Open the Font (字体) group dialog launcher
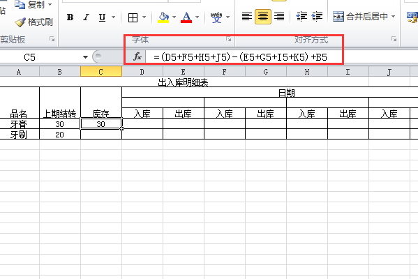418x279 pixels. pyautogui.click(x=228, y=39)
